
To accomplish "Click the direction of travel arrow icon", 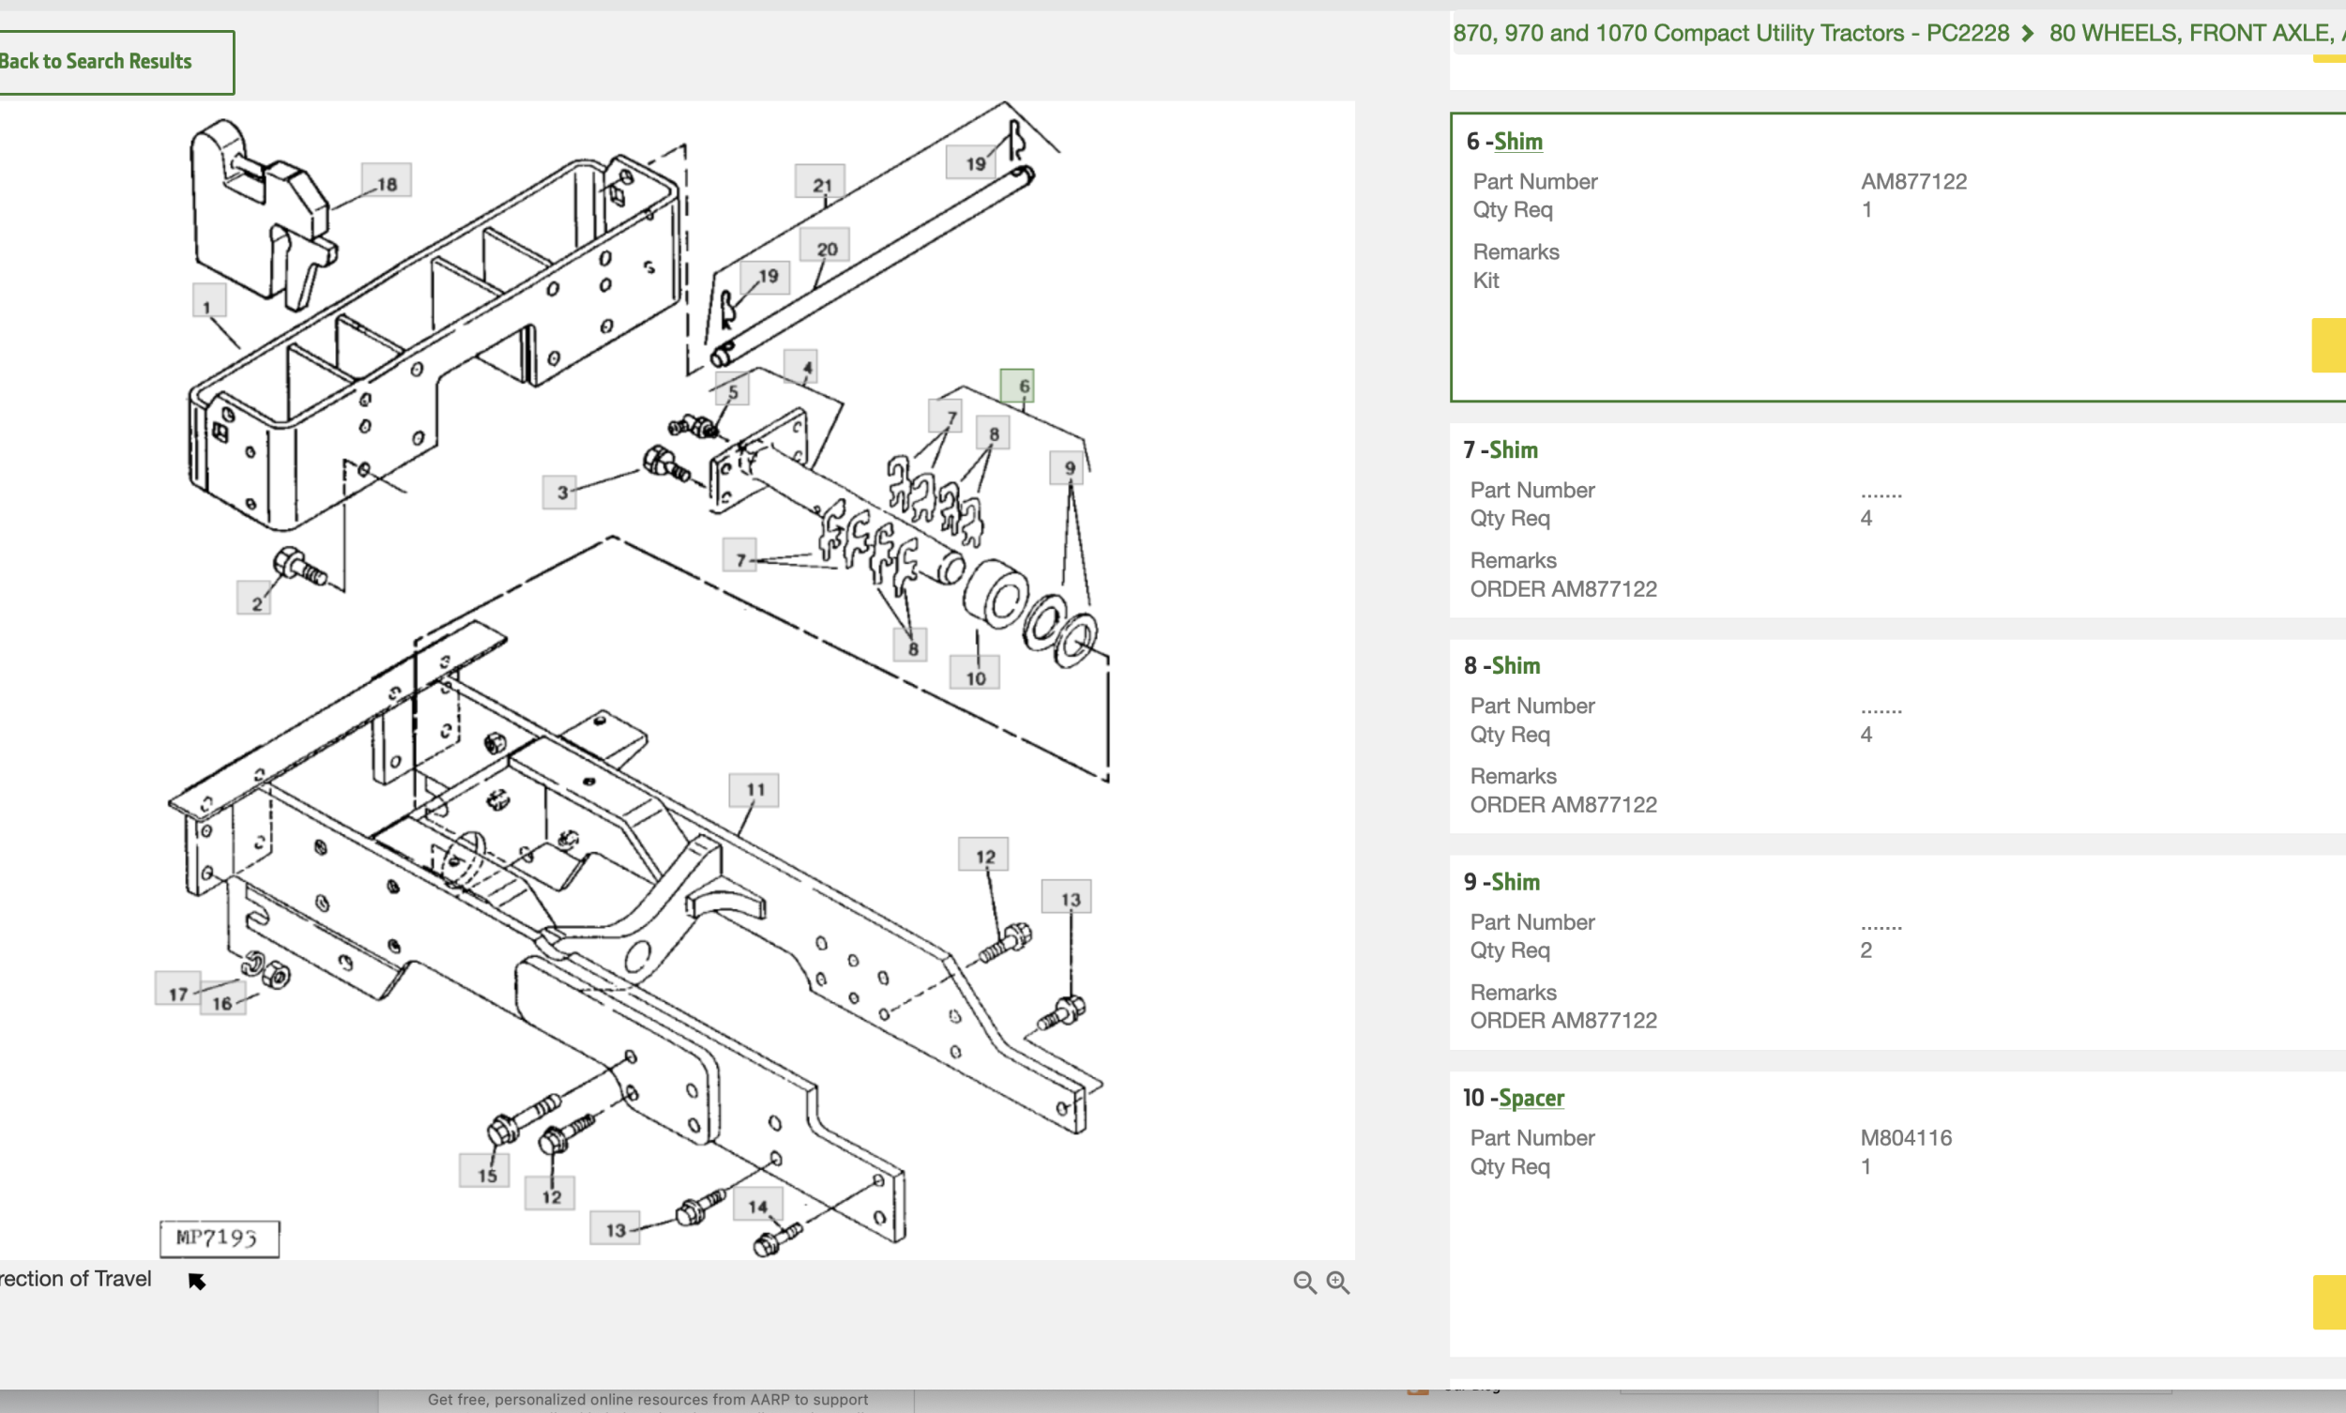I will (197, 1282).
